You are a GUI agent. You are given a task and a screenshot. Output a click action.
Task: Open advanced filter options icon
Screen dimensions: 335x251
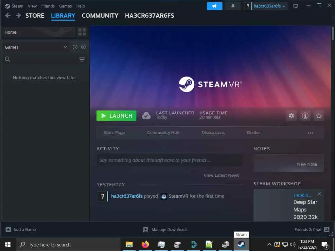(x=82, y=59)
